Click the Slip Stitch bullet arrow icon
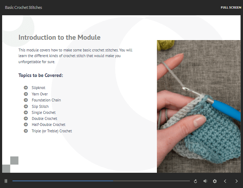243x188 pixels. point(26,106)
